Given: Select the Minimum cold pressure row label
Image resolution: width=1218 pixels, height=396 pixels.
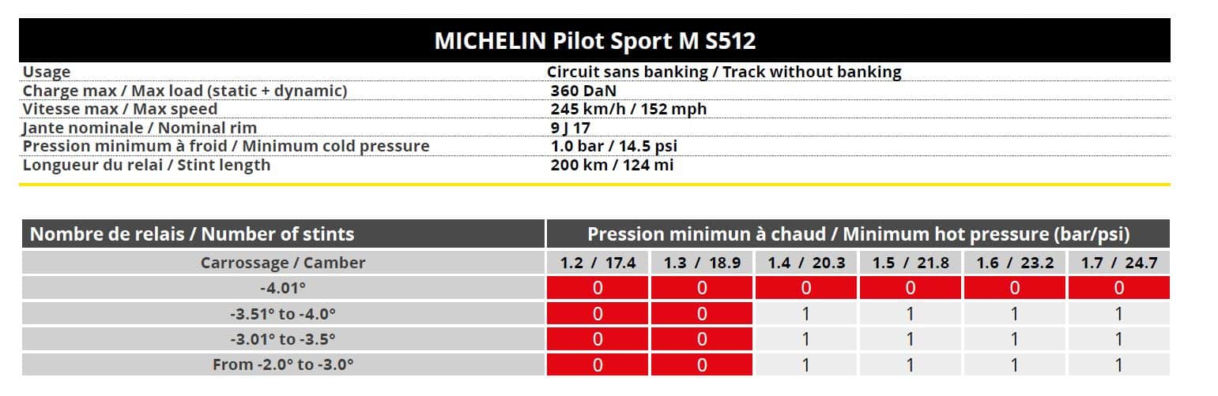Looking at the screenshot, I should tap(226, 146).
